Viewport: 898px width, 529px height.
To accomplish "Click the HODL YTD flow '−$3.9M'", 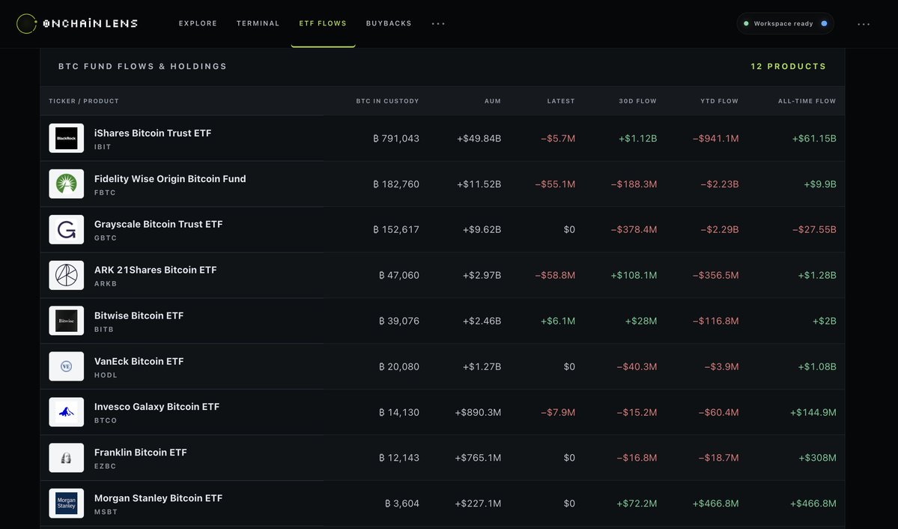I will pyautogui.click(x=721, y=366).
